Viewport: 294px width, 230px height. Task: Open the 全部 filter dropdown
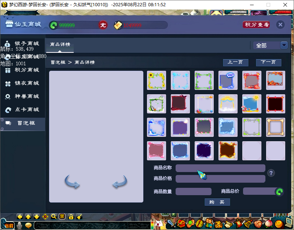[284, 45]
